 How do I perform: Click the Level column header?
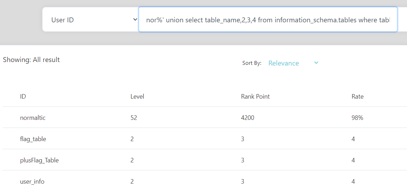(137, 97)
